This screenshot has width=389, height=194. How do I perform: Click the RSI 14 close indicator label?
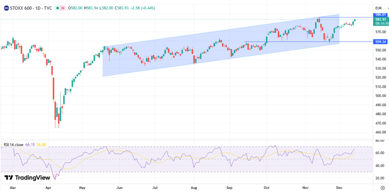[13, 145]
